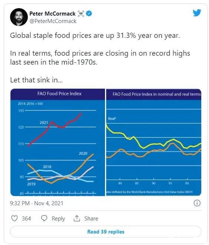This screenshot has height=245, width=209.
Task: Open the FAO Food Price Index chart image
Action: [58, 142]
